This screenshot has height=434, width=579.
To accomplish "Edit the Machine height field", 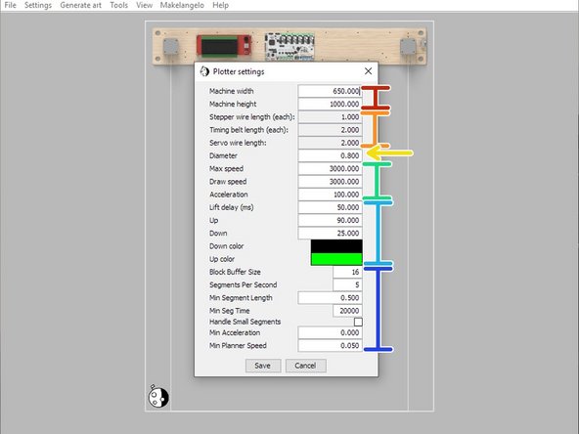I will tap(330, 104).
